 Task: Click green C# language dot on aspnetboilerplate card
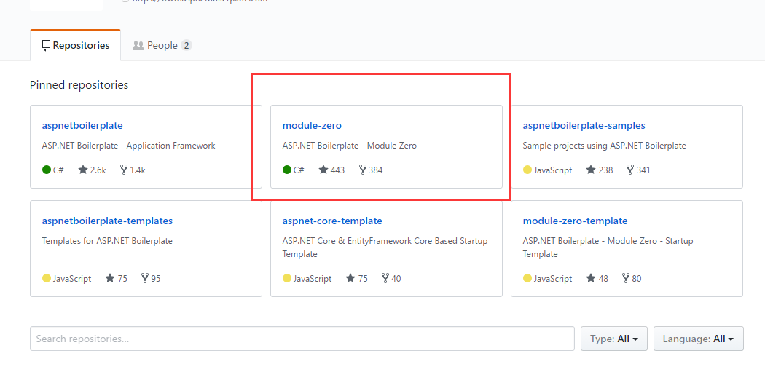pyautogui.click(x=47, y=170)
